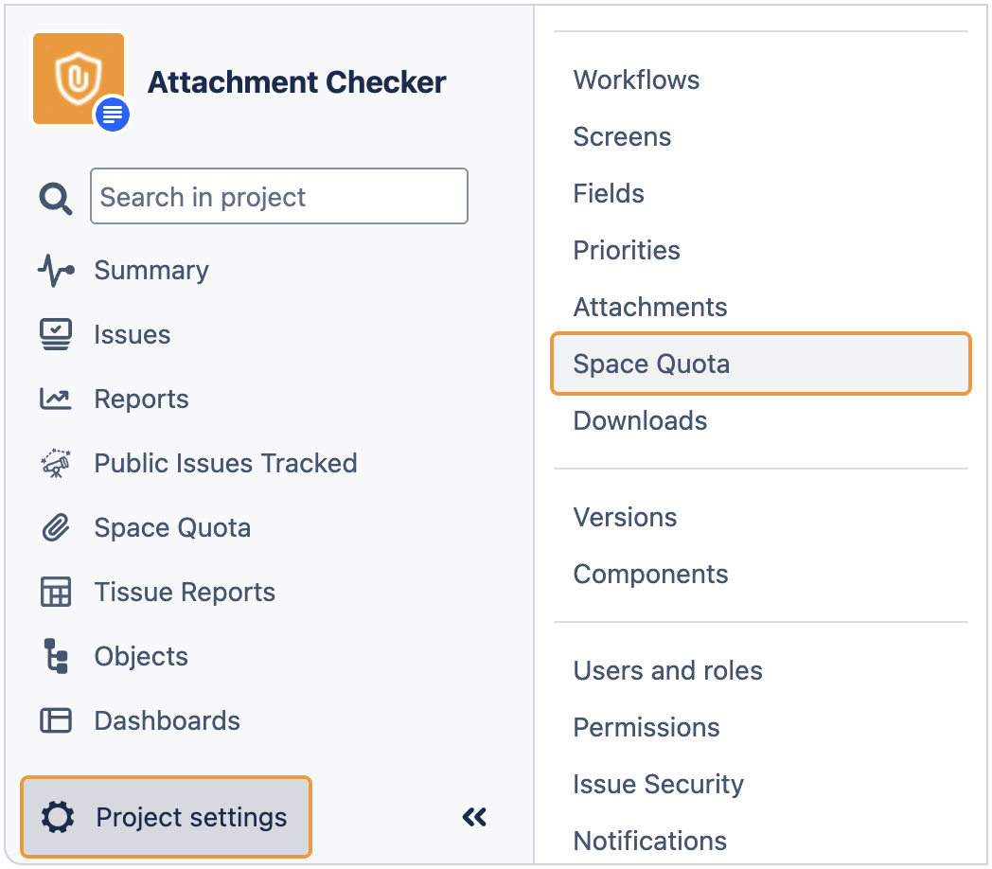Click the Search in project field
992x869 pixels.
(279, 196)
